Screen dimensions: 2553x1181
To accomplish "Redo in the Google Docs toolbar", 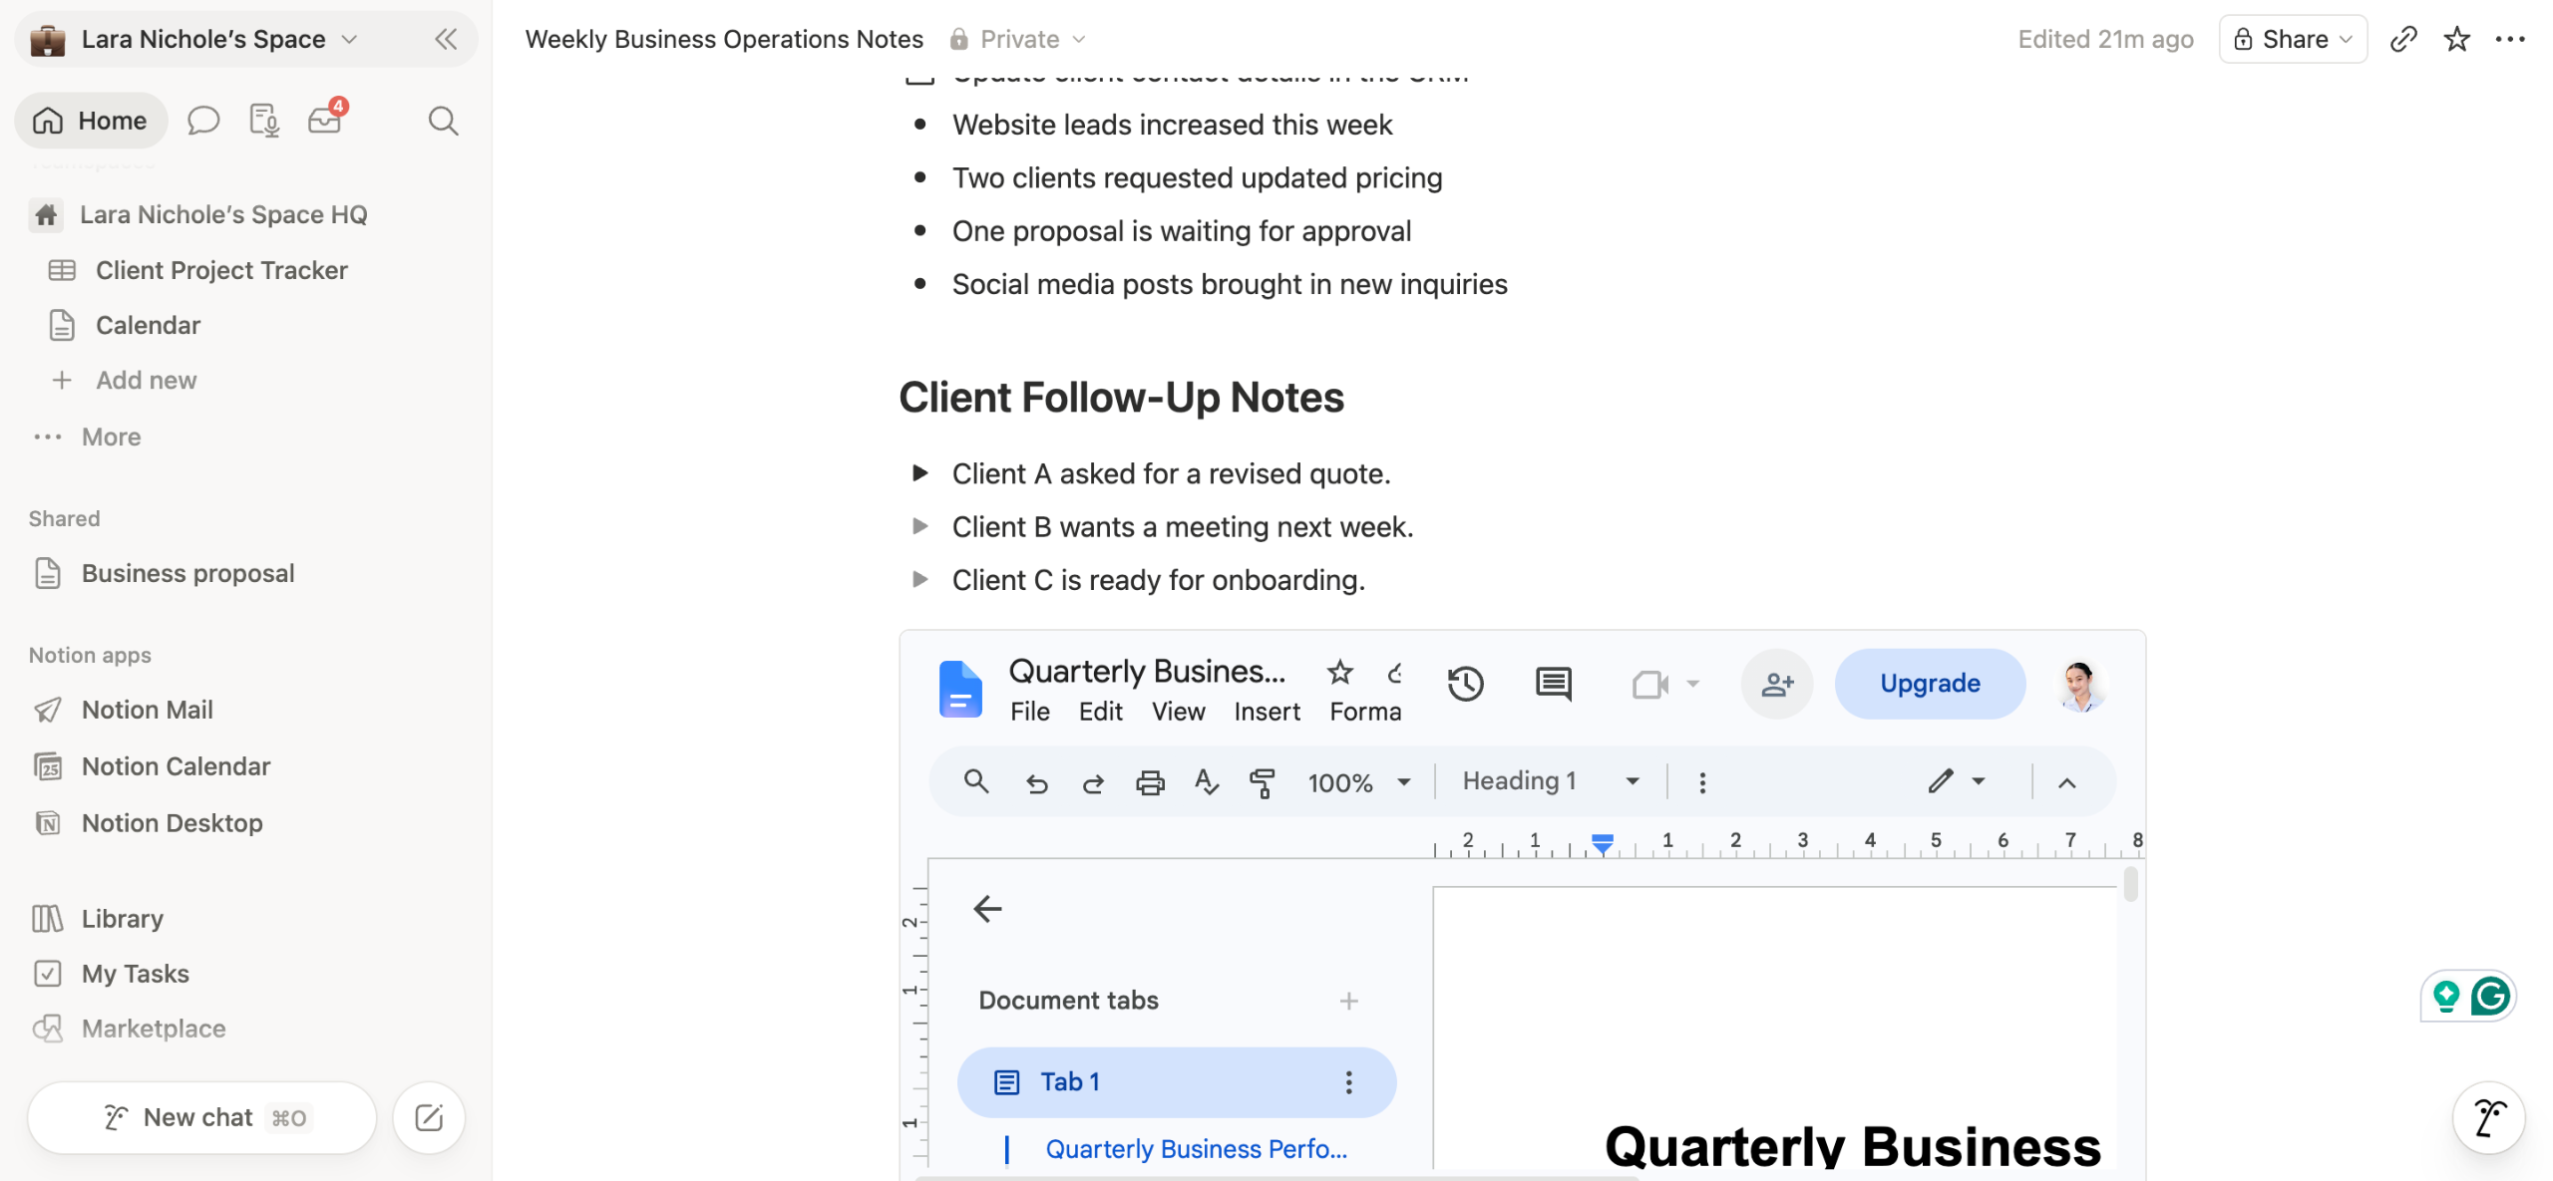I will (x=1093, y=783).
